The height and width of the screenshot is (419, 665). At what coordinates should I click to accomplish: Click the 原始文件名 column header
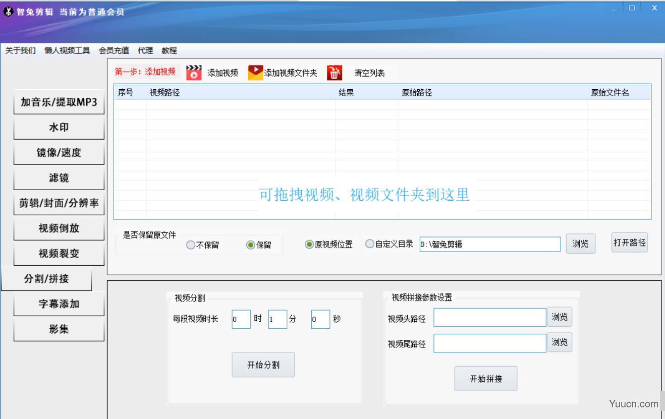pos(619,92)
